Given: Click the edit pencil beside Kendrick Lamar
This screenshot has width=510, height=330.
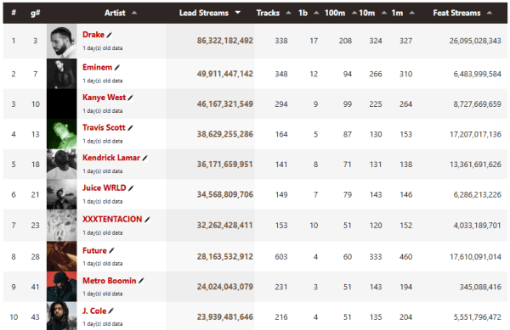Looking at the screenshot, I should tap(144, 158).
